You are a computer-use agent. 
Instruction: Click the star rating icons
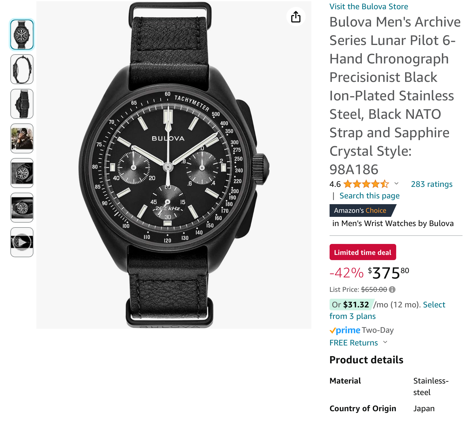coord(366,184)
